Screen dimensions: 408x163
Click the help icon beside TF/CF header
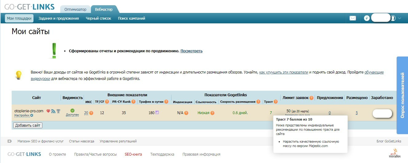[x=107, y=102]
